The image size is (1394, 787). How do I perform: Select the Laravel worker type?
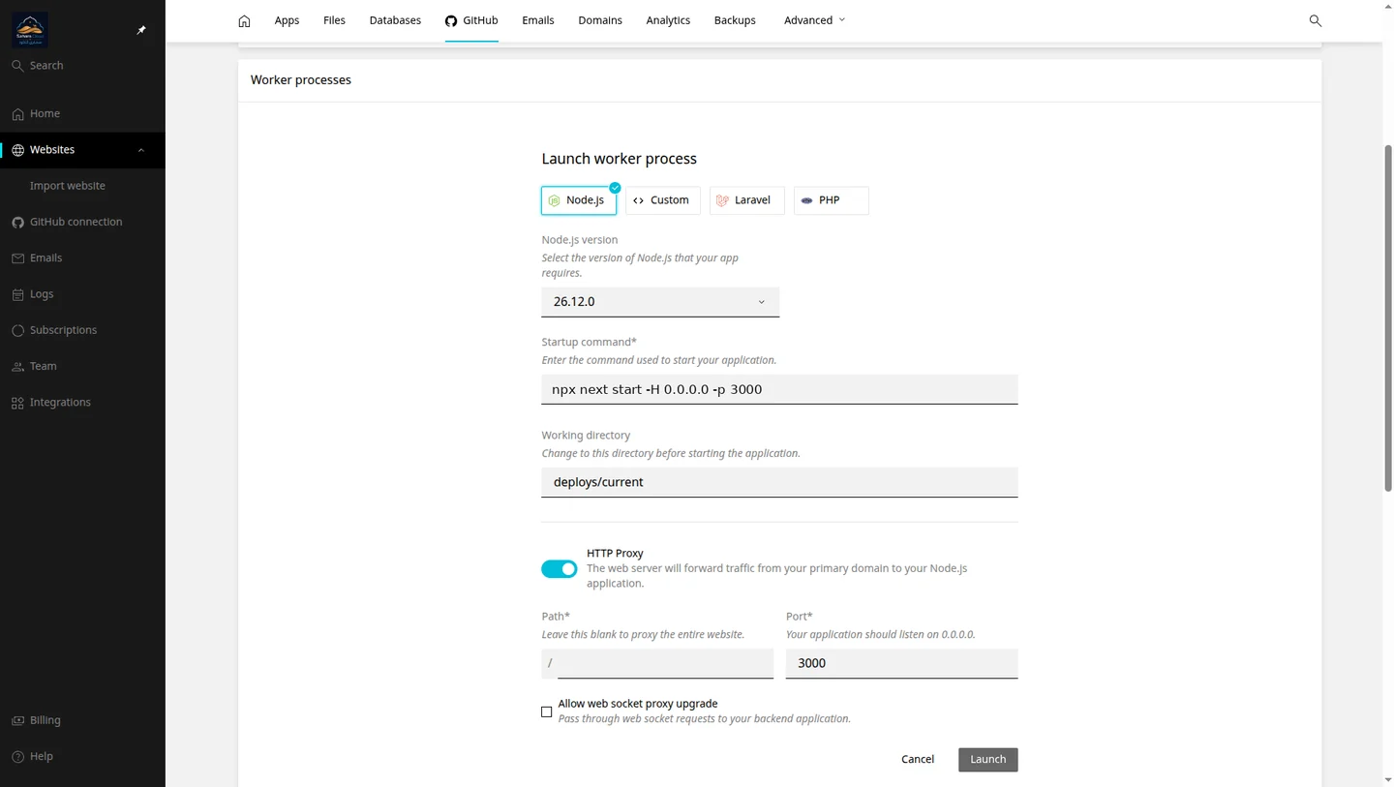747,200
